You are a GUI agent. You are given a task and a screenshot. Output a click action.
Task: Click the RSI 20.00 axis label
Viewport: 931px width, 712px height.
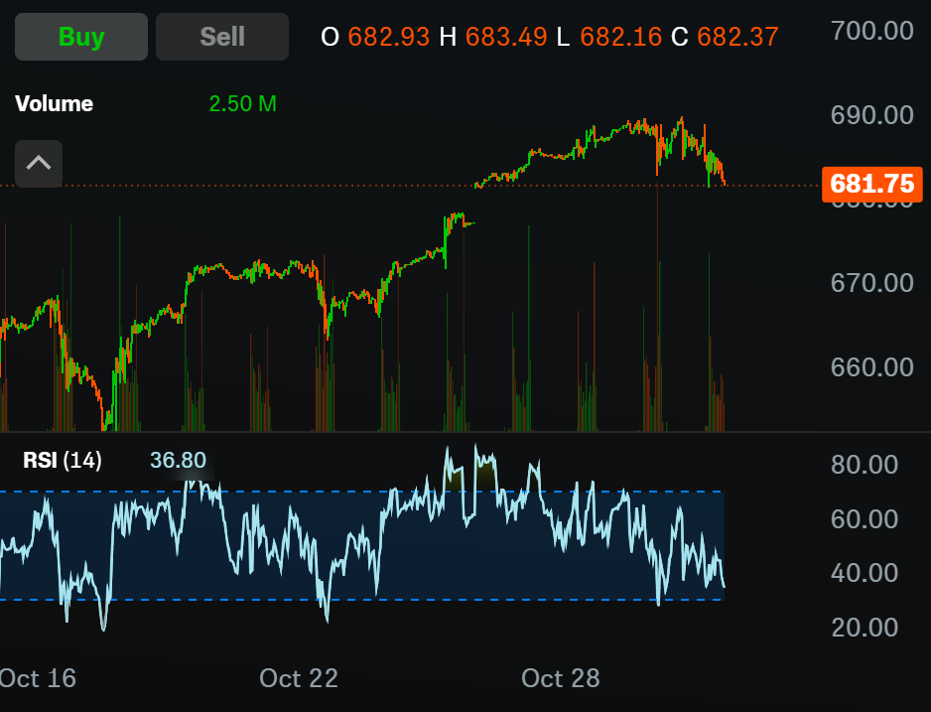(864, 628)
